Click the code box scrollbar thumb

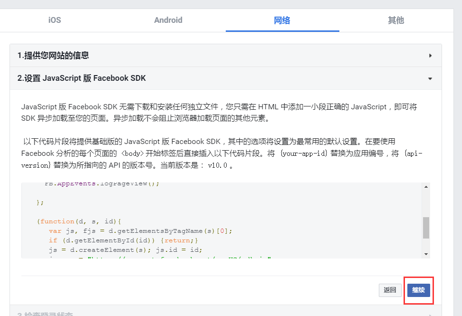426,228
